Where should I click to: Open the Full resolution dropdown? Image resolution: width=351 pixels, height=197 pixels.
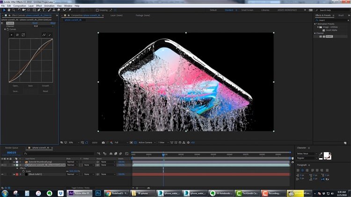click(121, 143)
